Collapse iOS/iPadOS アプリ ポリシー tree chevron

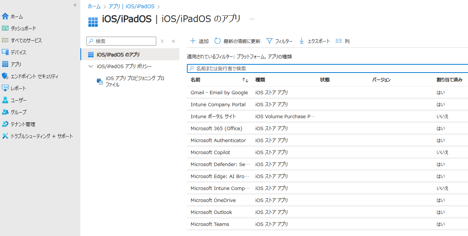tap(90, 66)
